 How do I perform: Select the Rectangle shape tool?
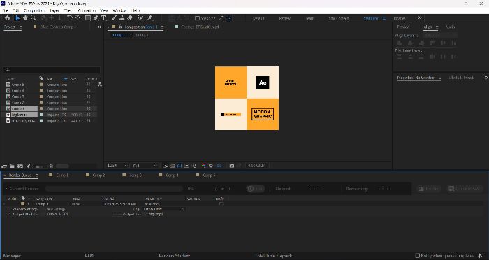tap(88, 18)
